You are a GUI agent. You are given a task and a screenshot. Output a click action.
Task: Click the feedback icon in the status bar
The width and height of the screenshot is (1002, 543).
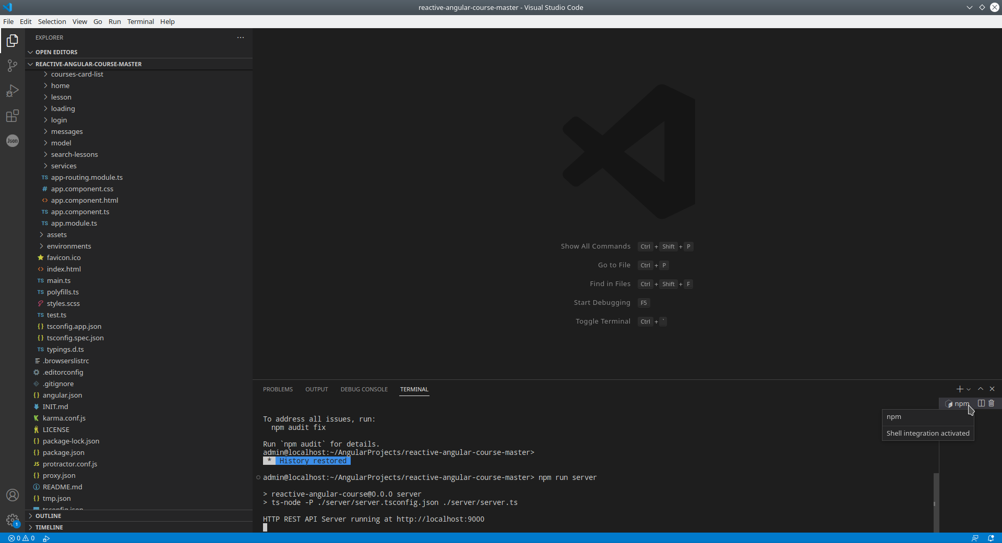tap(975, 538)
